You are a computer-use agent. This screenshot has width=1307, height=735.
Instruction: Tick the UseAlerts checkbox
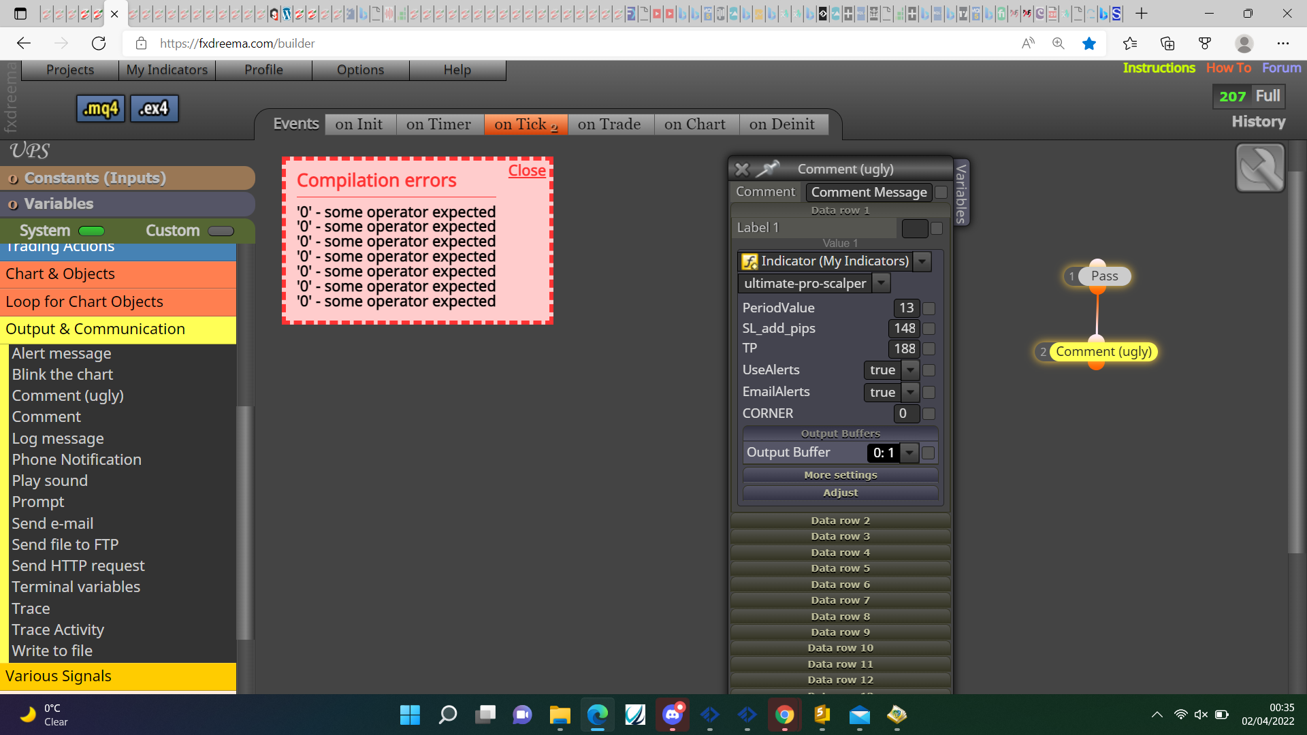coord(929,370)
